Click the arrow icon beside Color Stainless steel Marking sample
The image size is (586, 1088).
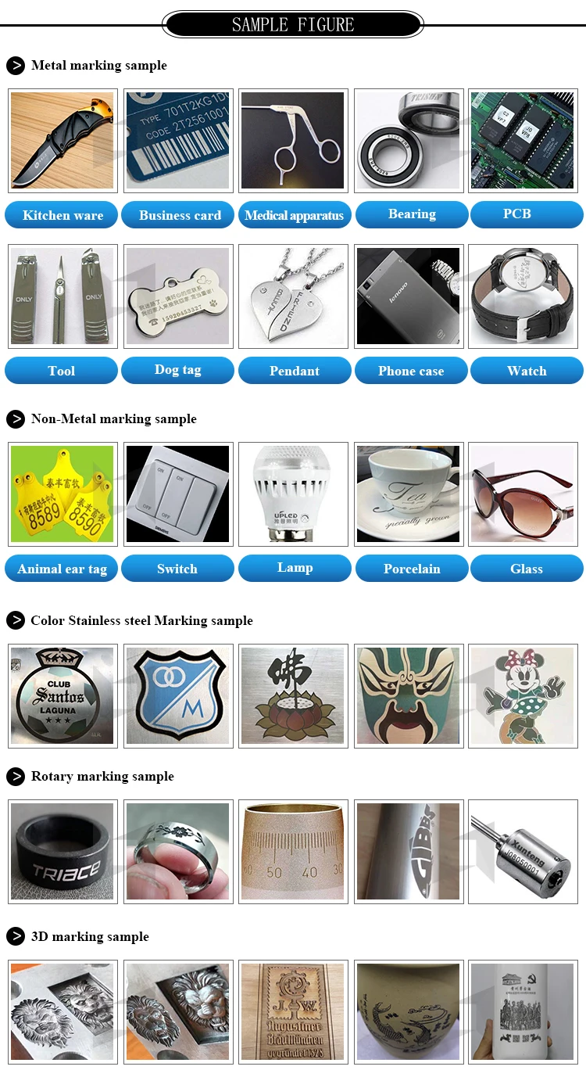16,620
